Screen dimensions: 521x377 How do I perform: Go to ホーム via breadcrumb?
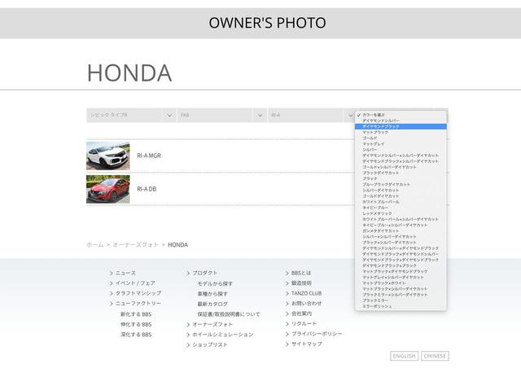pos(95,245)
